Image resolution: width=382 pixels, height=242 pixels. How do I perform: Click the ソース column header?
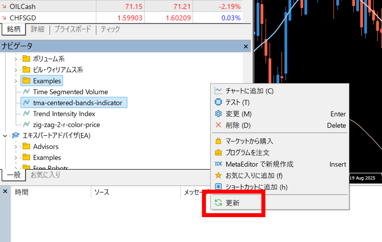136,192
